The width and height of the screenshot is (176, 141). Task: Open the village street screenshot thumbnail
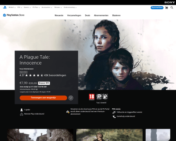click(40, 135)
